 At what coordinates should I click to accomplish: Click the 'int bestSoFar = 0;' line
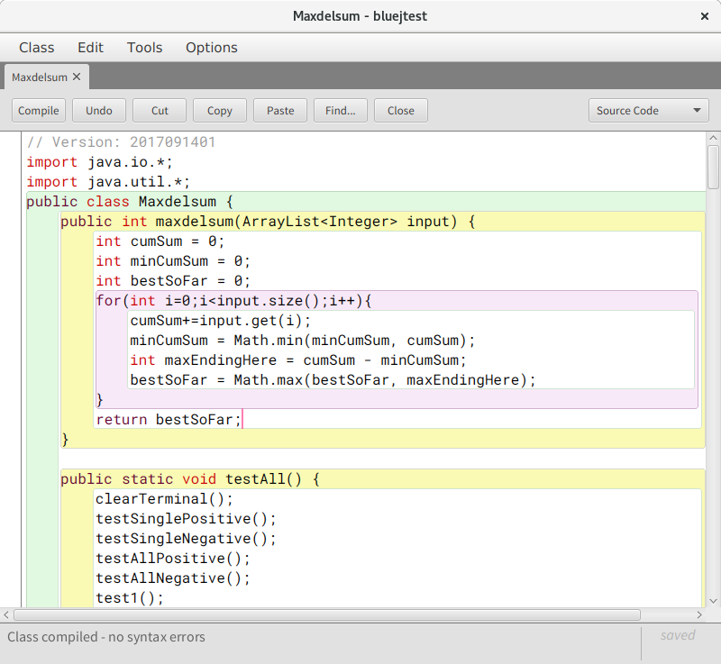(173, 280)
